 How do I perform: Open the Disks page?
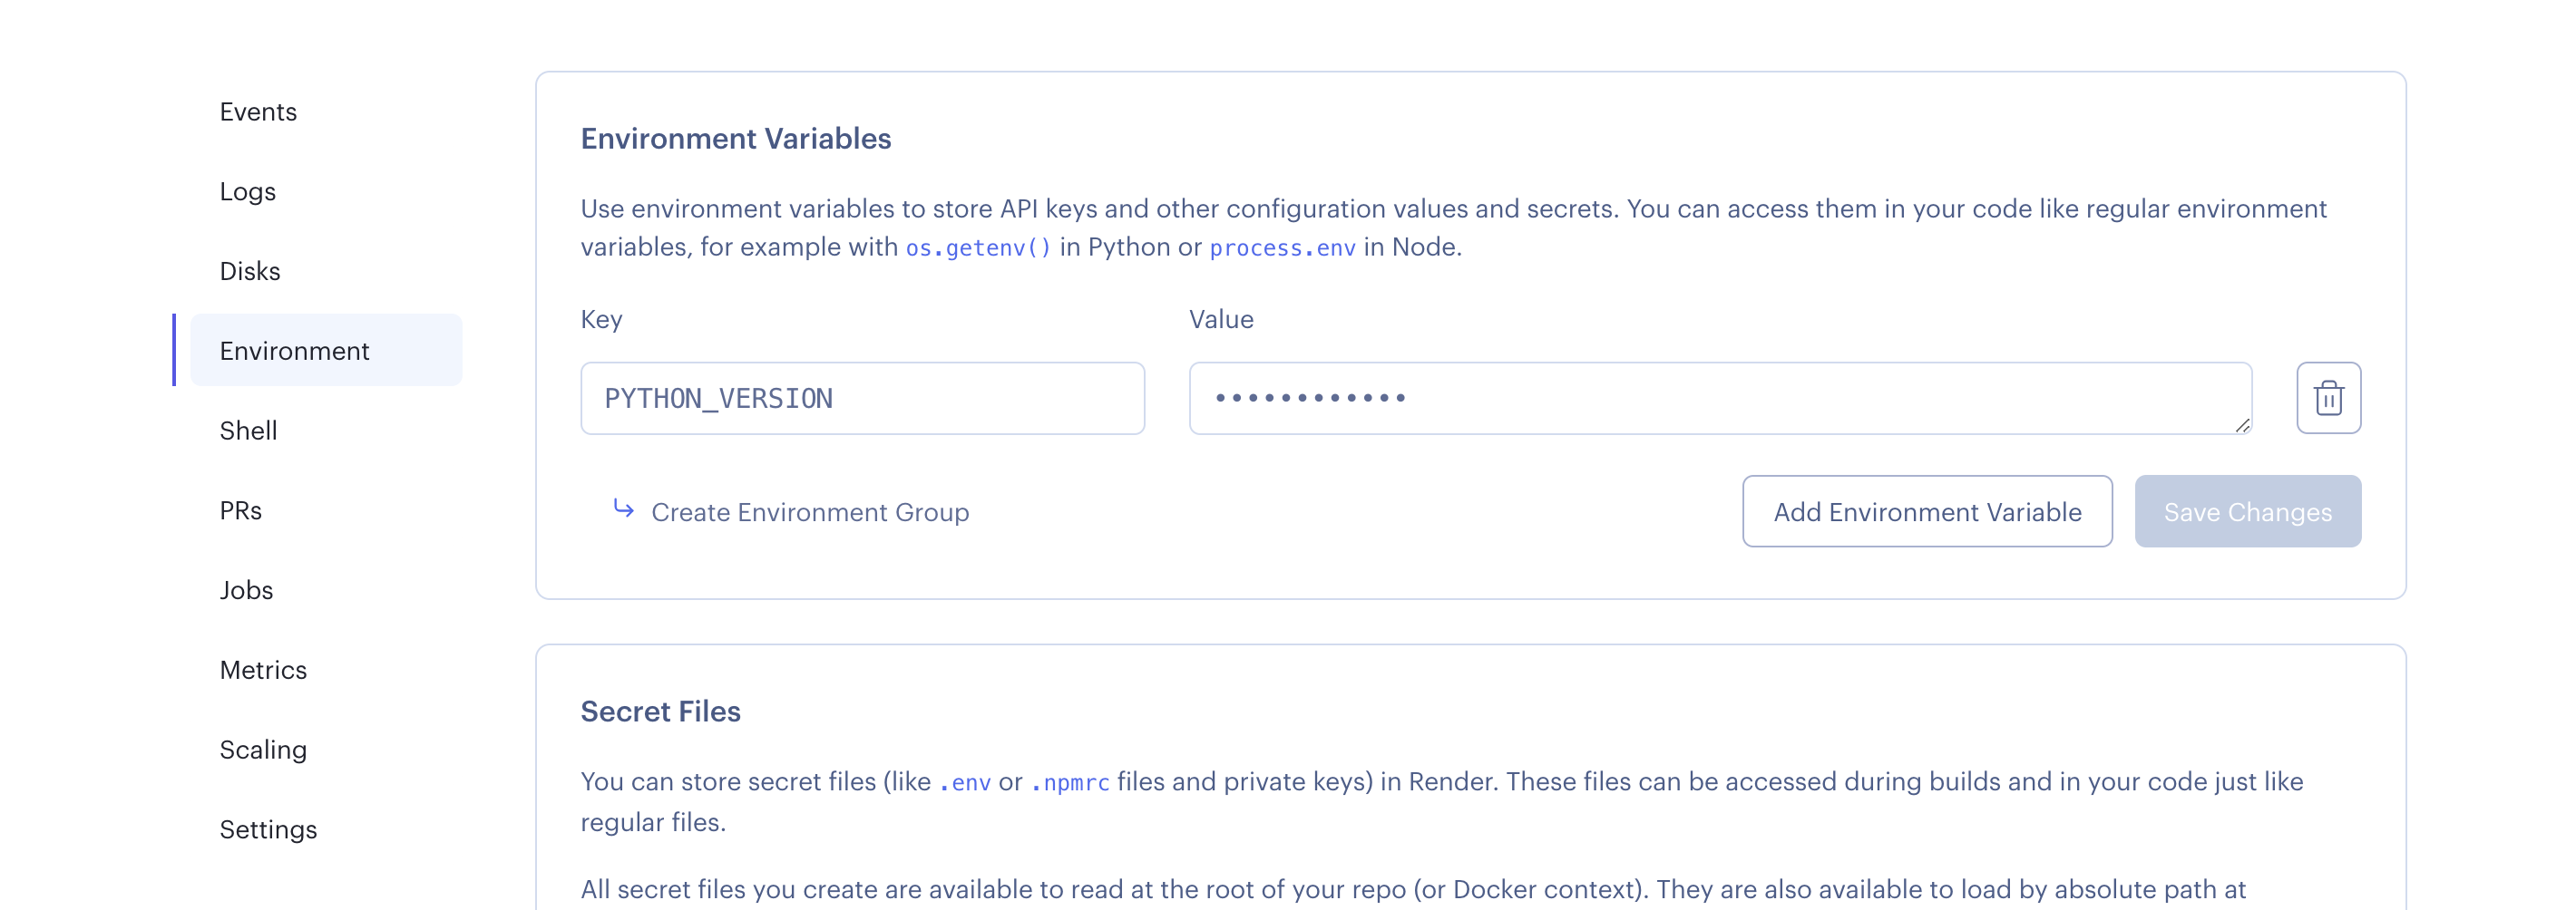250,272
